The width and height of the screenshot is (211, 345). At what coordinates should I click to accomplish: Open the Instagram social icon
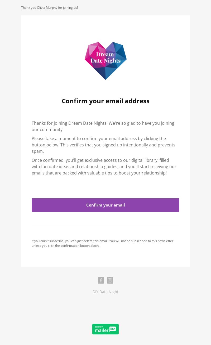(x=110, y=280)
